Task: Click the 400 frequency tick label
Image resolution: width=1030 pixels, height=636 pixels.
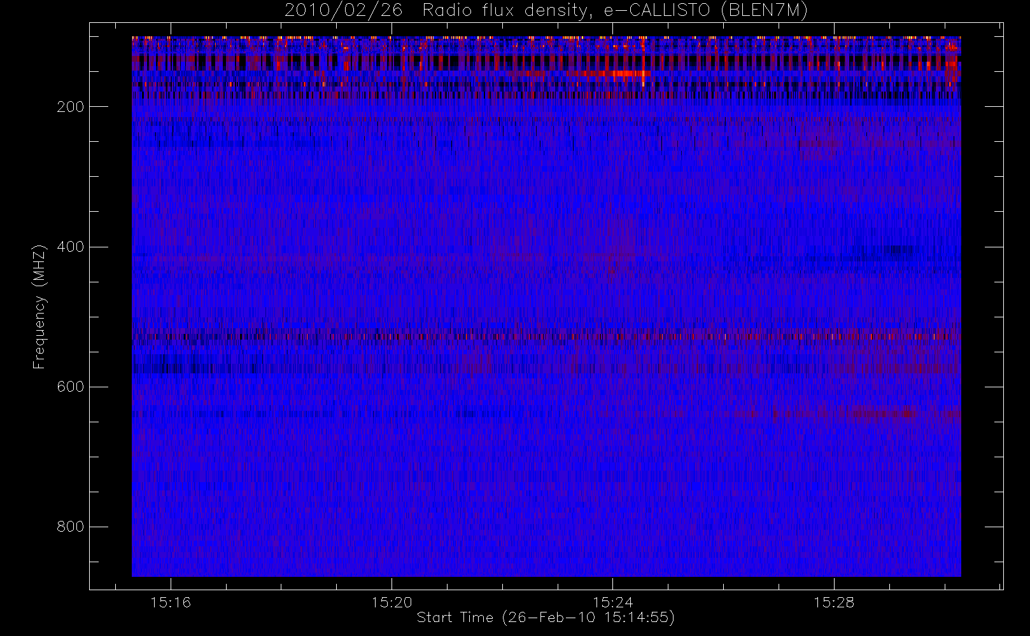Action: click(71, 247)
